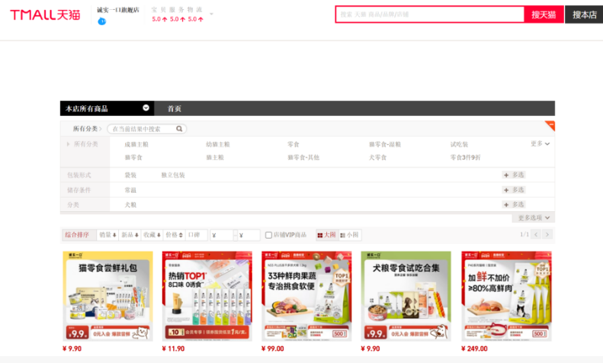Image resolution: width=603 pixels, height=363 pixels.
Task: Click the ¥249.00 price text
Action: click(474, 349)
